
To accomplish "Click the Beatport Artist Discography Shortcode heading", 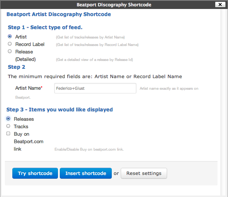I will point(59,15).
